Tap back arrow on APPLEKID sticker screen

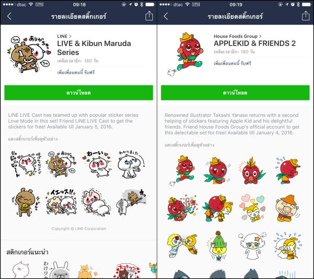166,16
